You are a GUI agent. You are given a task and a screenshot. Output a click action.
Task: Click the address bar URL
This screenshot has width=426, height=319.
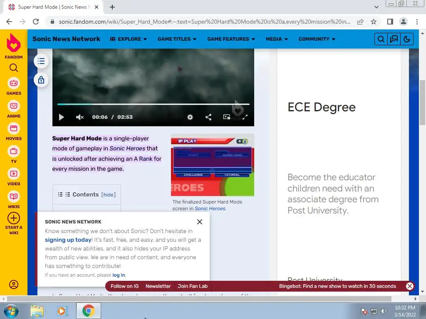click(x=204, y=22)
